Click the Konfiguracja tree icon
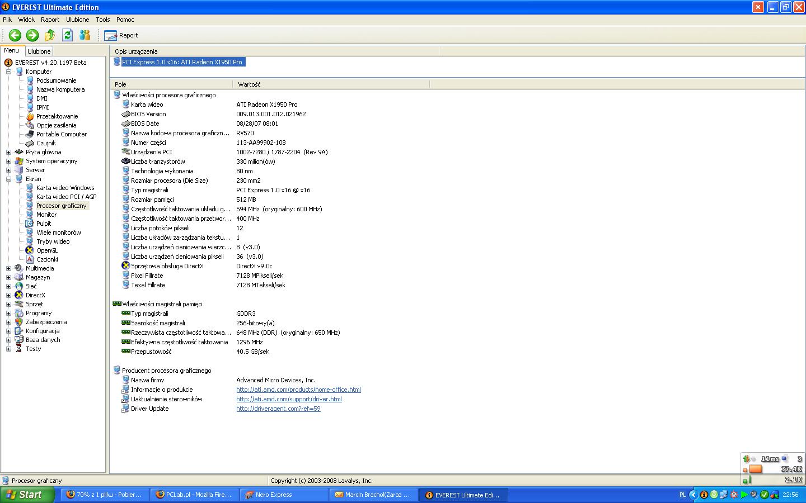 (19, 331)
